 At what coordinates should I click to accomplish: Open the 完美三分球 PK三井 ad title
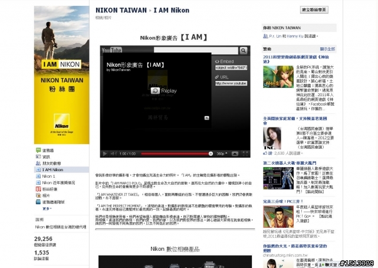point(283,201)
